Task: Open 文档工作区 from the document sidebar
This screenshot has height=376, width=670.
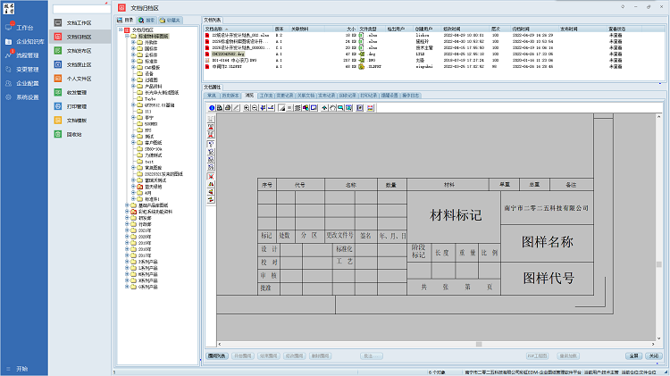Action: click(79, 22)
